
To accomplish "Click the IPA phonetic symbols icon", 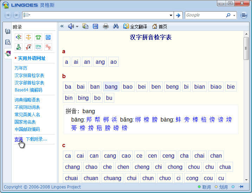I will tap(38, 47).
